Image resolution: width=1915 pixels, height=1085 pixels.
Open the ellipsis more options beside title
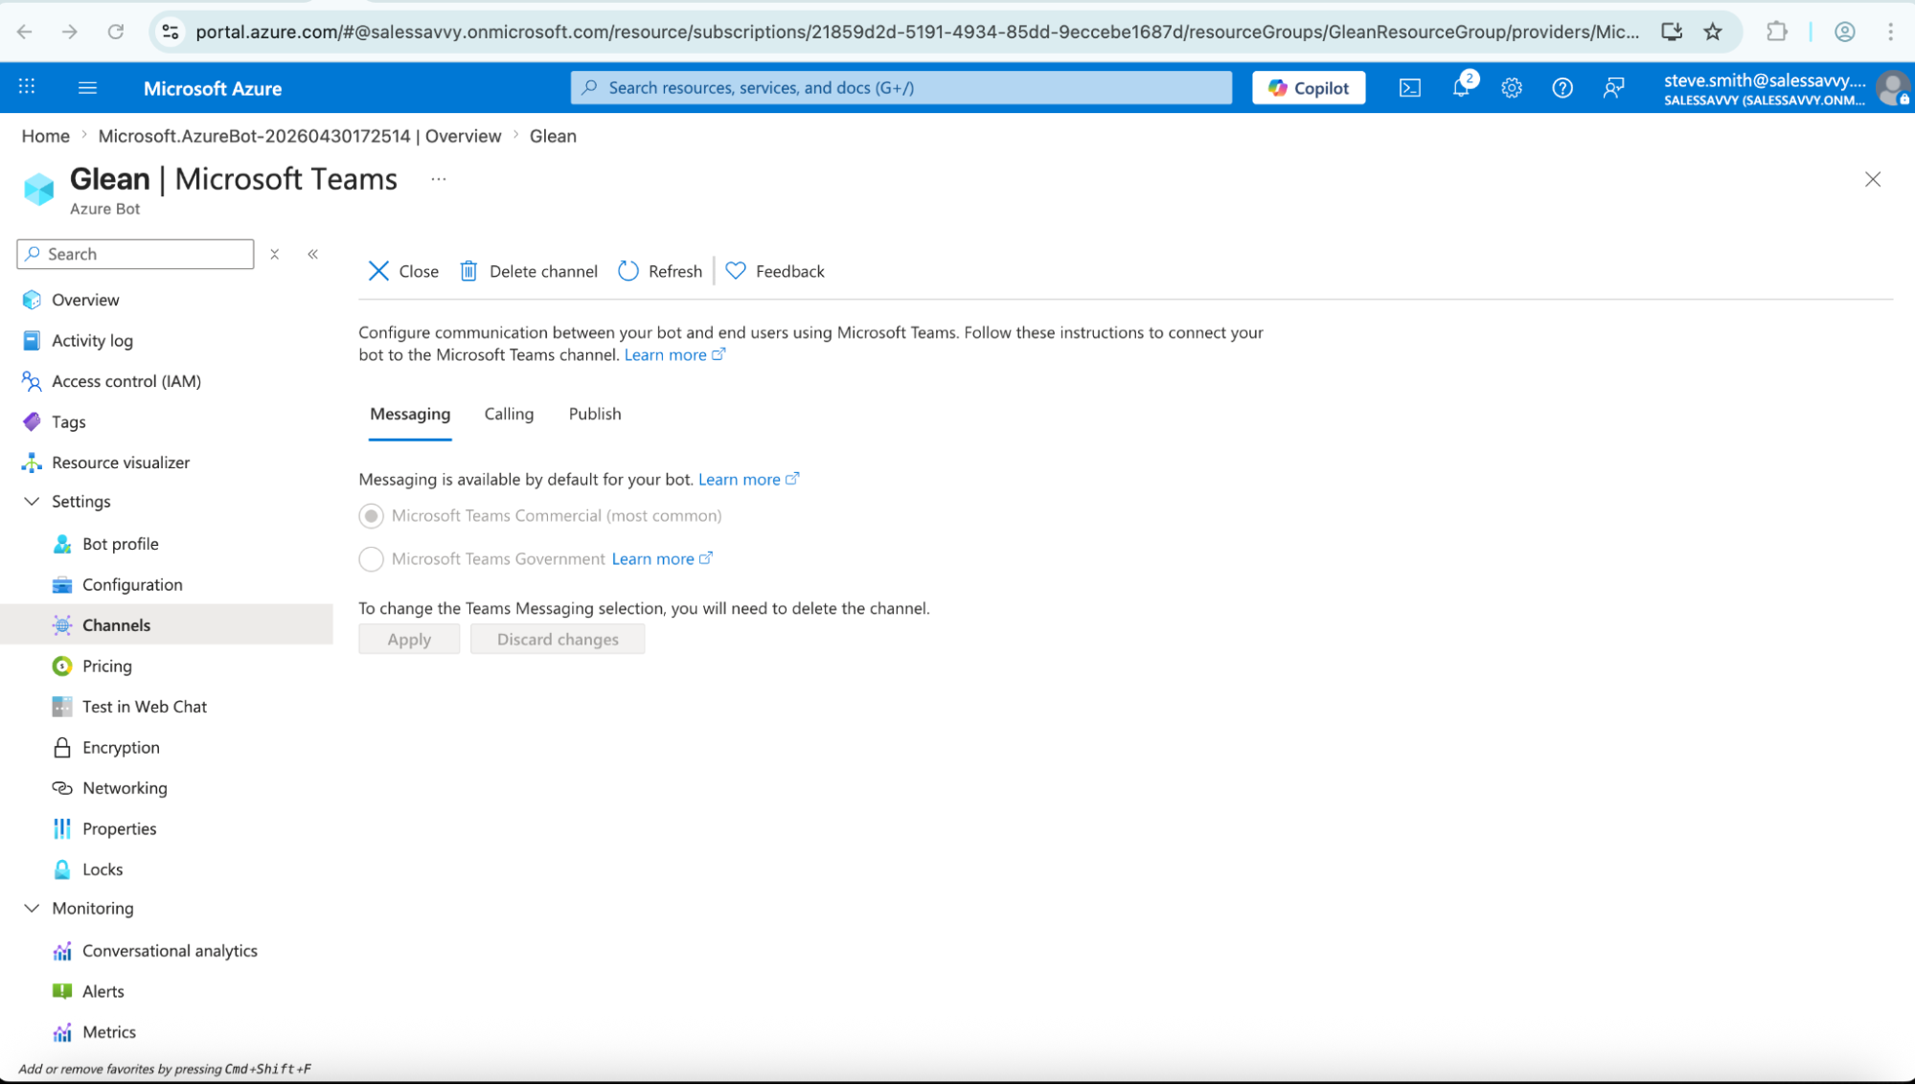pyautogui.click(x=439, y=179)
